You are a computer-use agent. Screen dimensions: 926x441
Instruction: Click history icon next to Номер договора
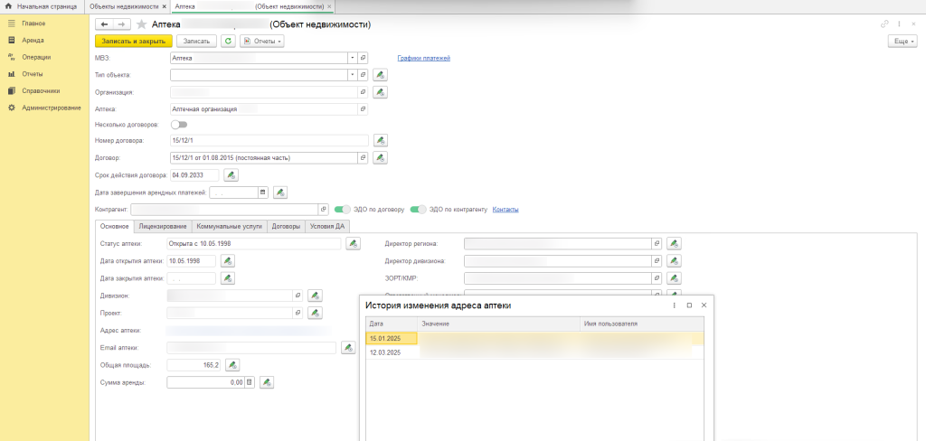pyautogui.click(x=381, y=141)
